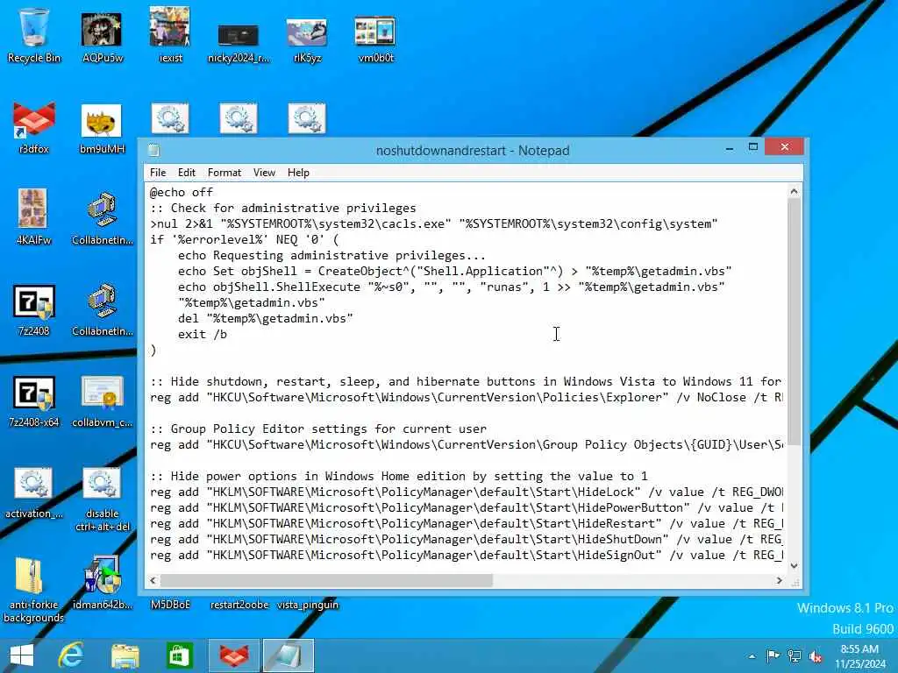Launch Internet Explorer from taskbar
Screen dimensions: 898x673
coord(71,655)
